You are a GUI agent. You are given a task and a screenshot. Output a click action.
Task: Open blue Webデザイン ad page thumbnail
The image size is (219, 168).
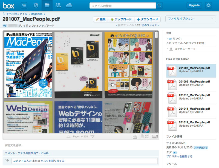78,117
